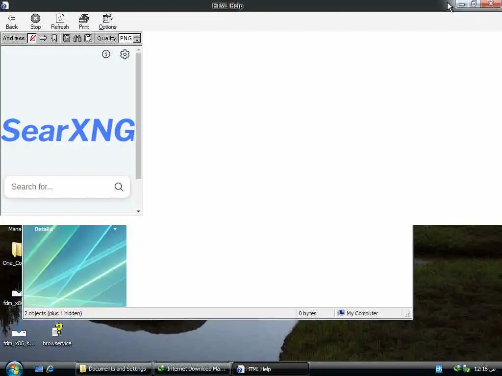Screen dimensions: 502x376
Task: Click the binoculars search icon
Action: pyautogui.click(x=77, y=38)
